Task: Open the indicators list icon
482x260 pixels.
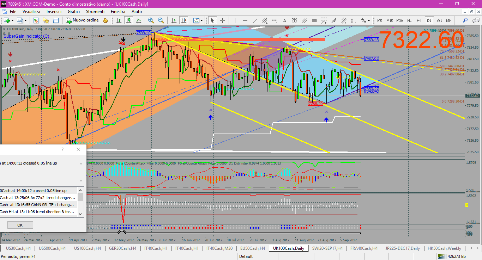Action: [x=196, y=20]
